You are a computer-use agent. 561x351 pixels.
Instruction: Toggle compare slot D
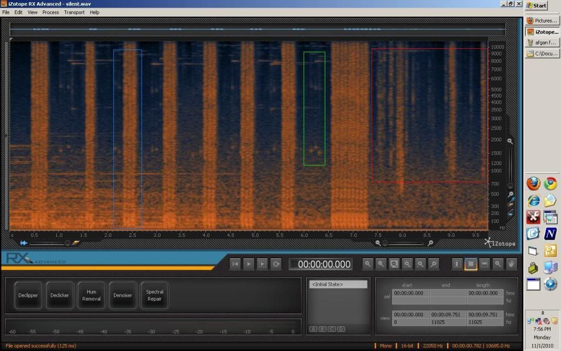click(x=341, y=329)
